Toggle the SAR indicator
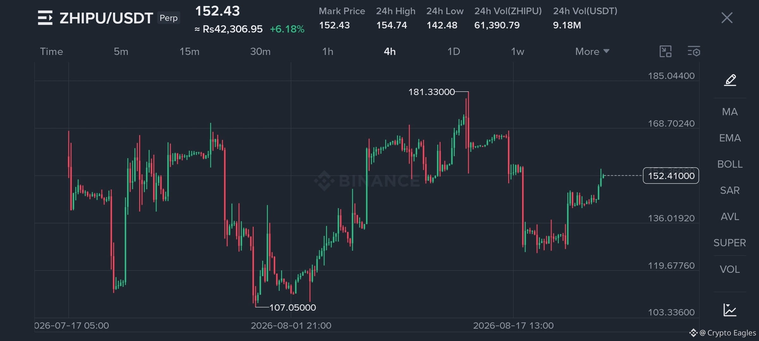This screenshot has width=759, height=341. (730, 190)
